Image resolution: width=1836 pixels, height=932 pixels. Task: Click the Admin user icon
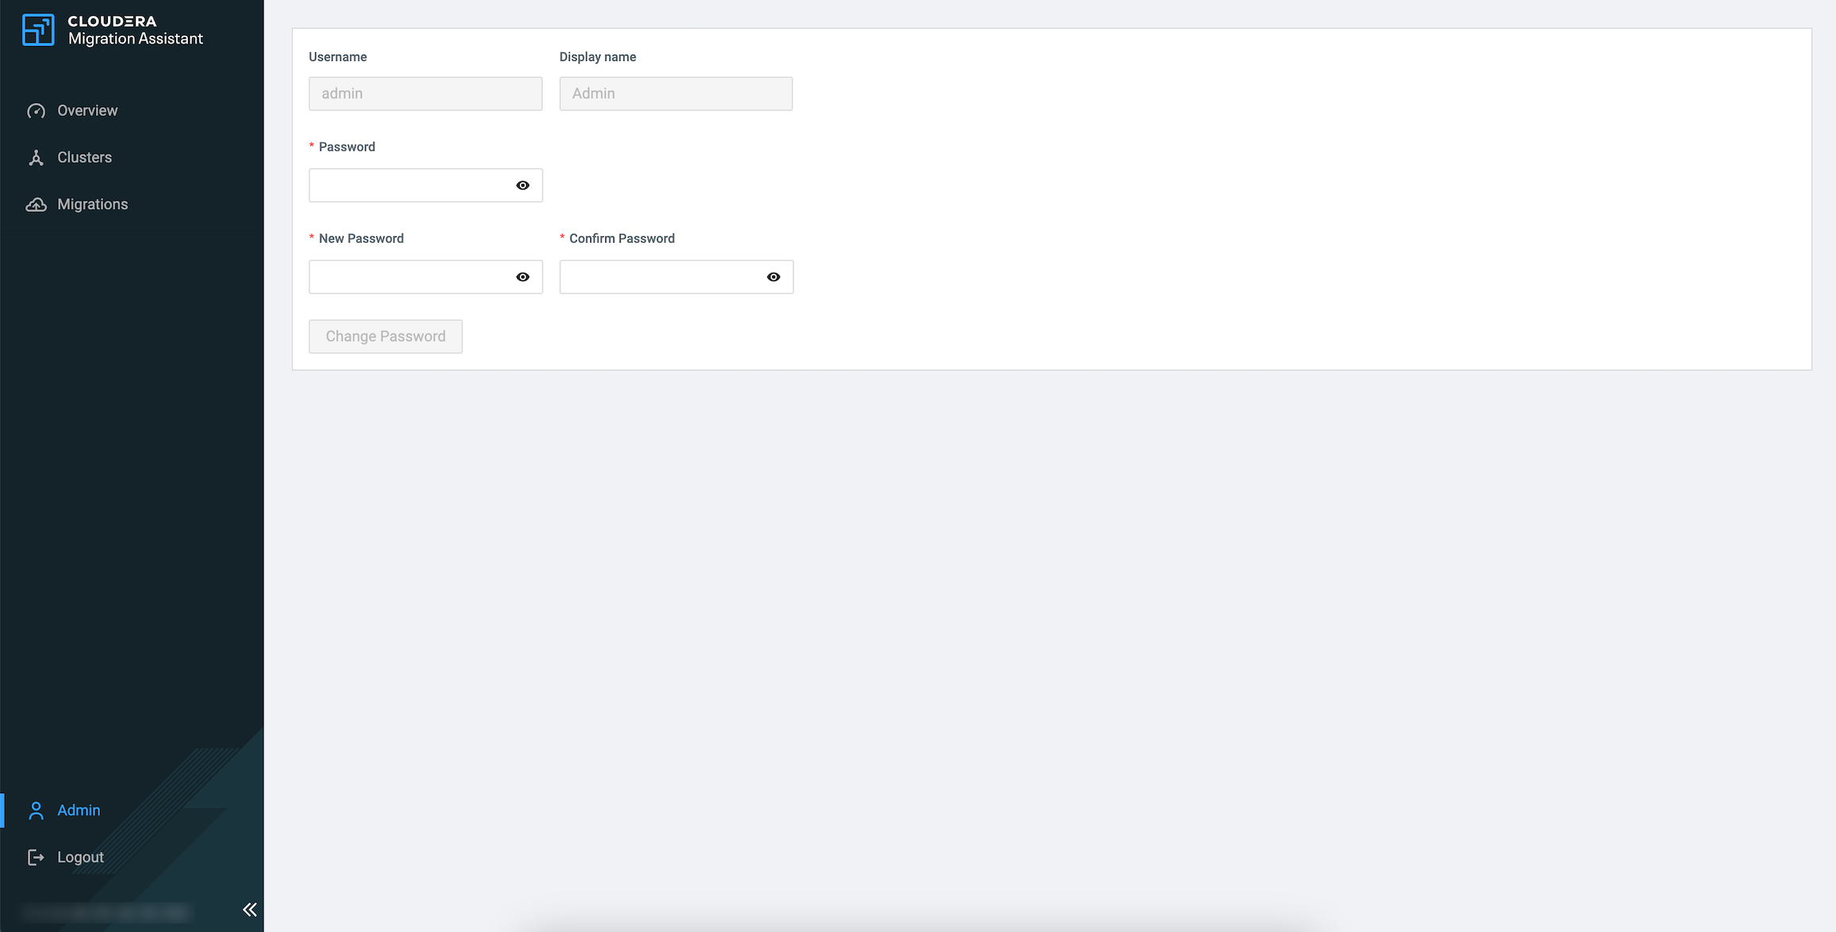click(x=36, y=811)
